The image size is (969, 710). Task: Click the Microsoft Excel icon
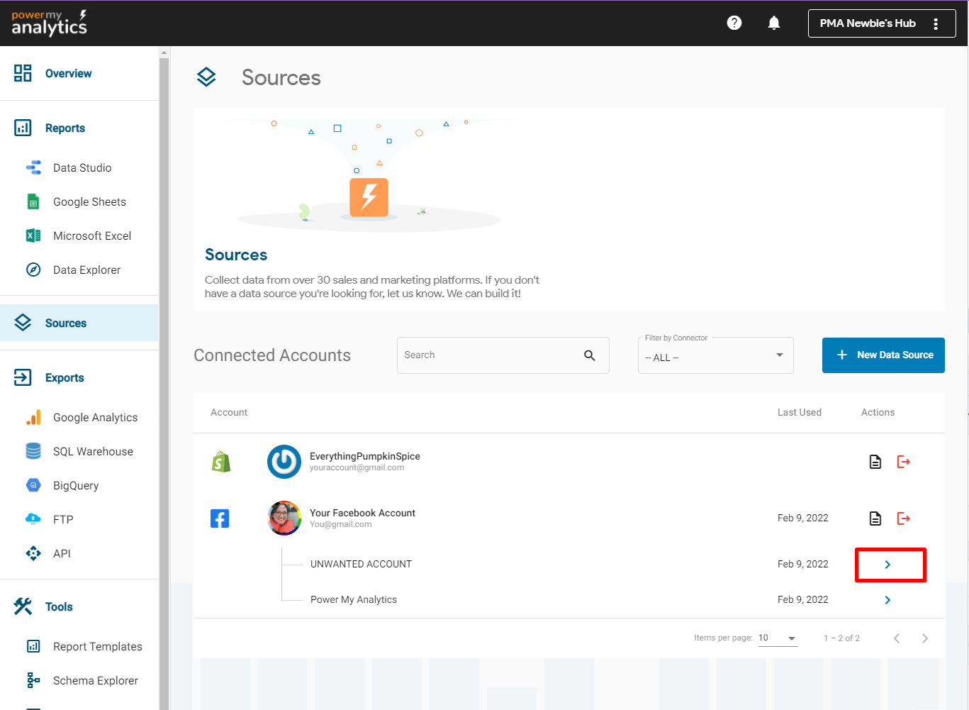[33, 235]
